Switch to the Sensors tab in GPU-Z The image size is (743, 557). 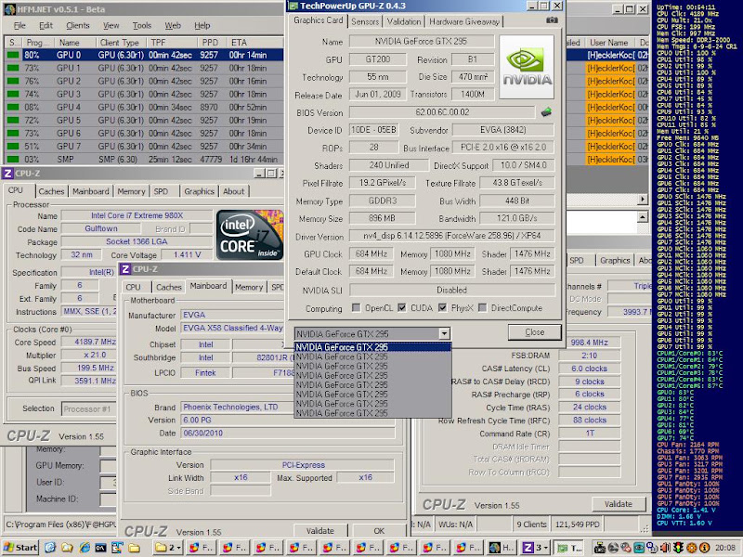coord(365,21)
